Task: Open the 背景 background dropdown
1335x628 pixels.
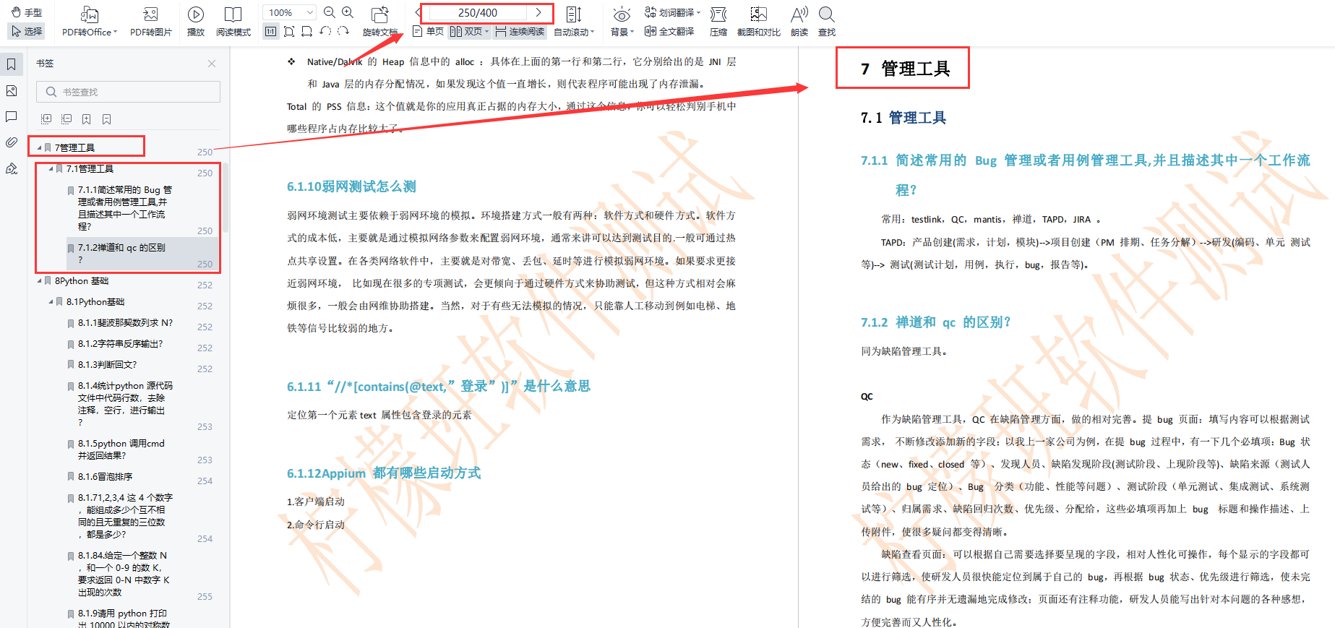Action: 622,22
